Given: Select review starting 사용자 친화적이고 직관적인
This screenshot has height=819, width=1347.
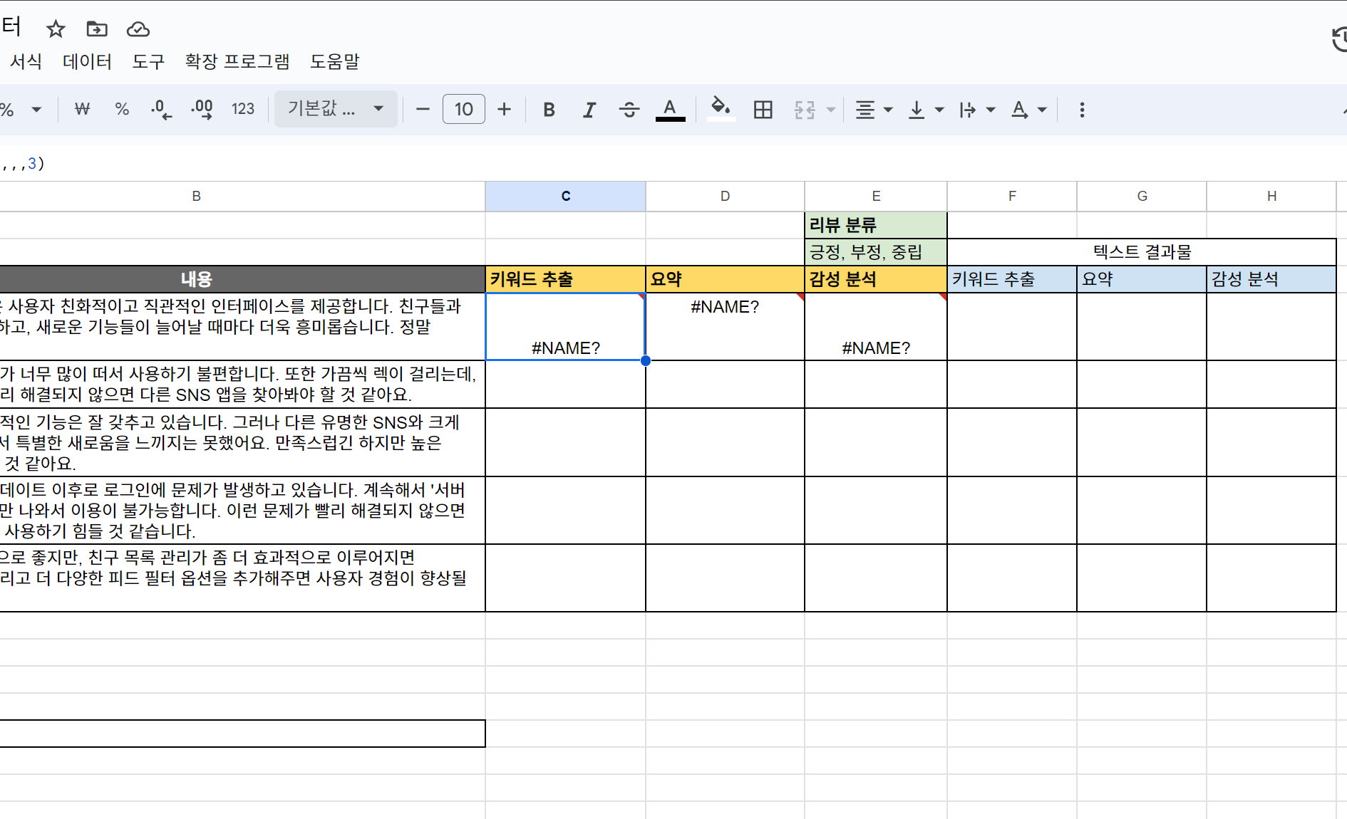Looking at the screenshot, I should (x=242, y=326).
